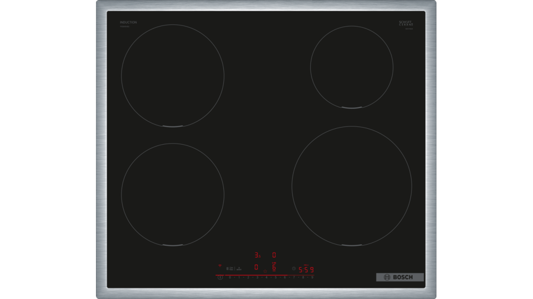Click the small rear-right cooking zone
Viewport: 533px width, 299px height.
pos(351,67)
